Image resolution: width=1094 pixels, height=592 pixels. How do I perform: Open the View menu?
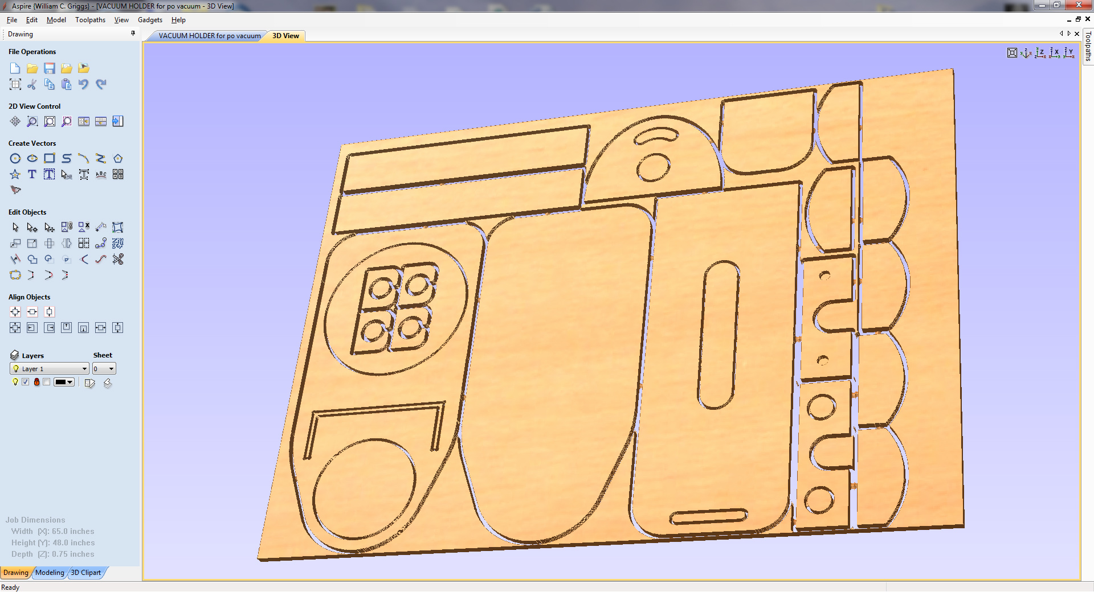pyautogui.click(x=121, y=20)
